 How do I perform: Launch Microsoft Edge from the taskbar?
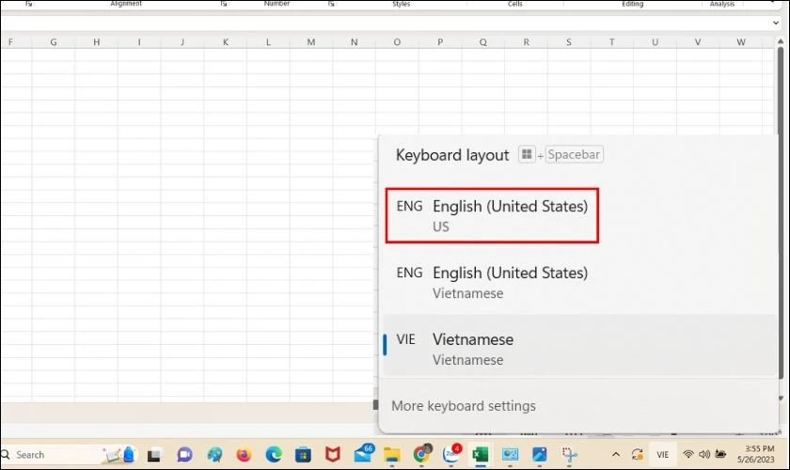click(x=274, y=455)
